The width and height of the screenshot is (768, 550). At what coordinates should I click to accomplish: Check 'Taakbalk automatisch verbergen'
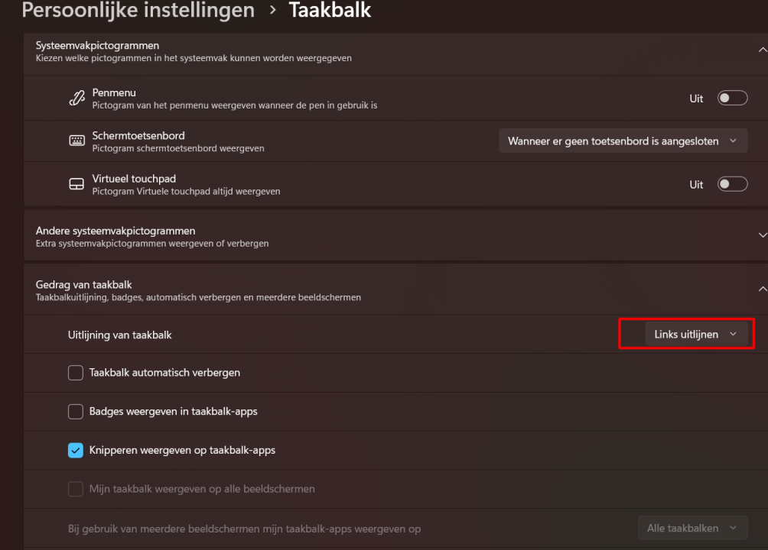(x=76, y=373)
